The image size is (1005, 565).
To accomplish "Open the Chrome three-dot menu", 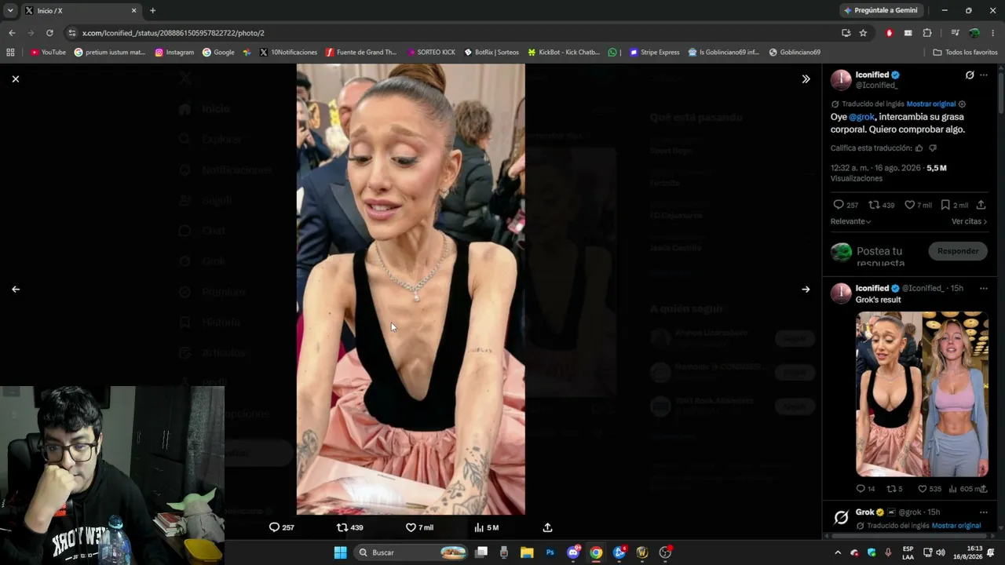I will (993, 33).
